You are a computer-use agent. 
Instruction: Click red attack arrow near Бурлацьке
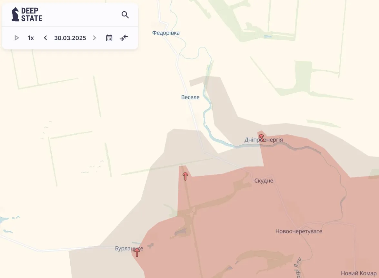137,252
